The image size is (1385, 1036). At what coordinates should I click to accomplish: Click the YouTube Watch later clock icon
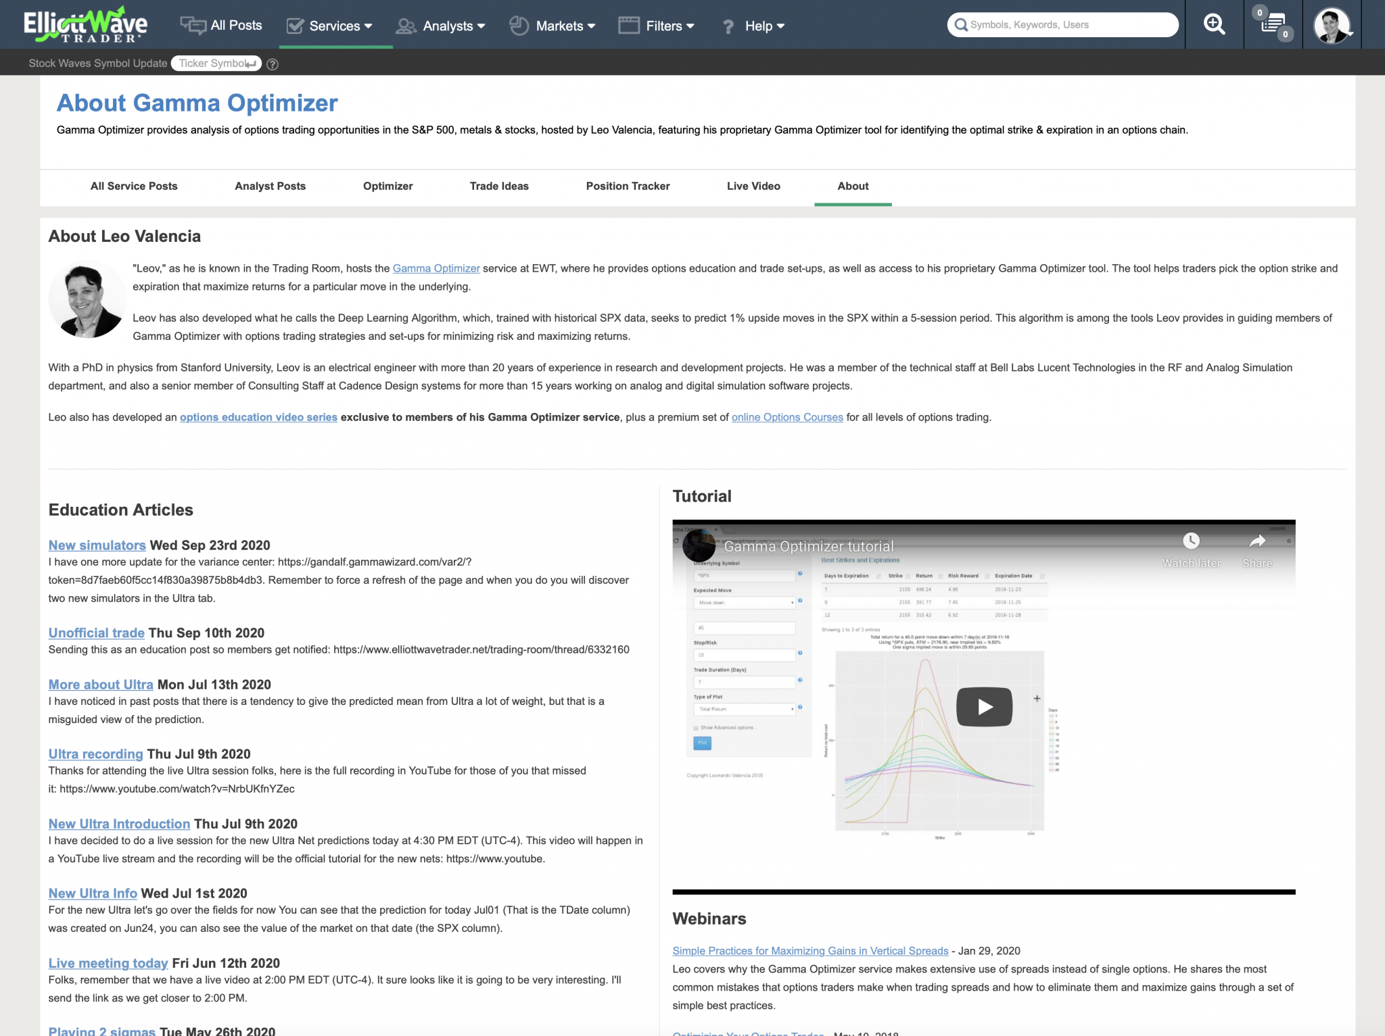1191,541
